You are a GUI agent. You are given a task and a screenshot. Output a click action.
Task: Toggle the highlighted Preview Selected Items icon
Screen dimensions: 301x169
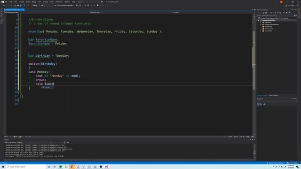[x=290, y=13]
